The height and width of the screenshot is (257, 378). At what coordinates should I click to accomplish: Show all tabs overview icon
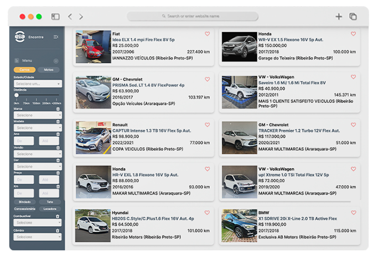pos(353,17)
